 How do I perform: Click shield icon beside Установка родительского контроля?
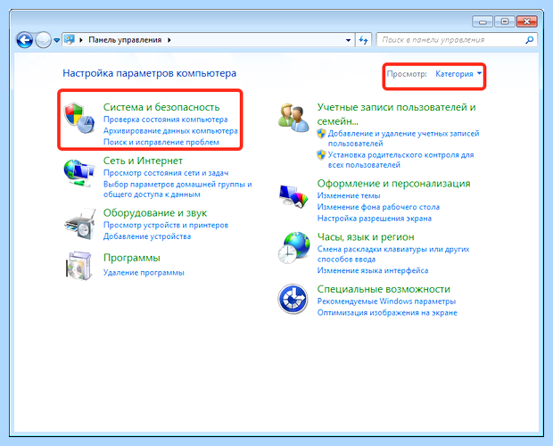tap(321, 155)
